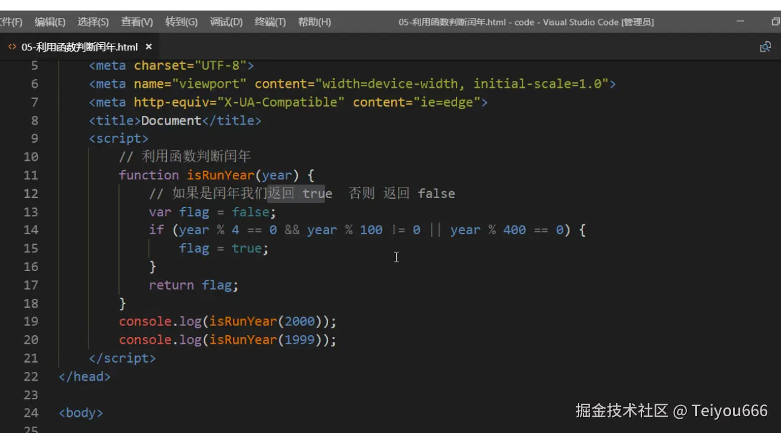Image resolution: width=781 pixels, height=433 pixels.
Task: Click the opening <script> tag on line 9
Action: tap(119, 138)
